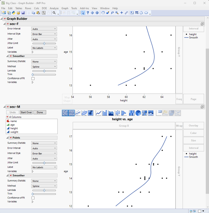This screenshot has width=209, height=213.
Task: Click the Copy toolbar icon
Action: (33, 13)
